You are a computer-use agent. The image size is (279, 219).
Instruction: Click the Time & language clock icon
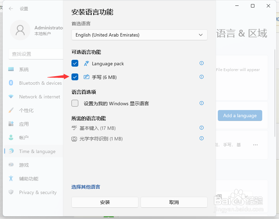[11, 151]
